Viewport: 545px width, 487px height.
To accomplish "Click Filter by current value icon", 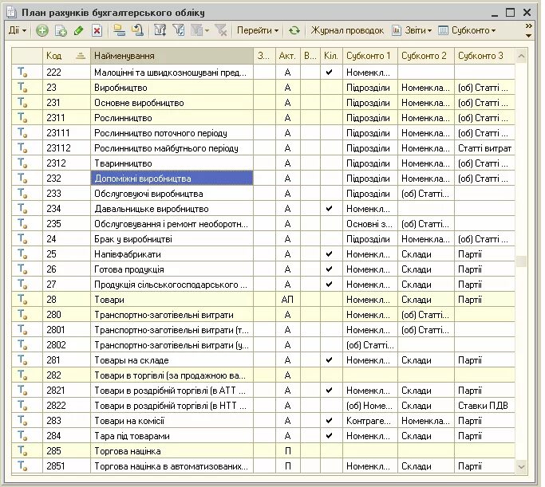I will click(179, 30).
